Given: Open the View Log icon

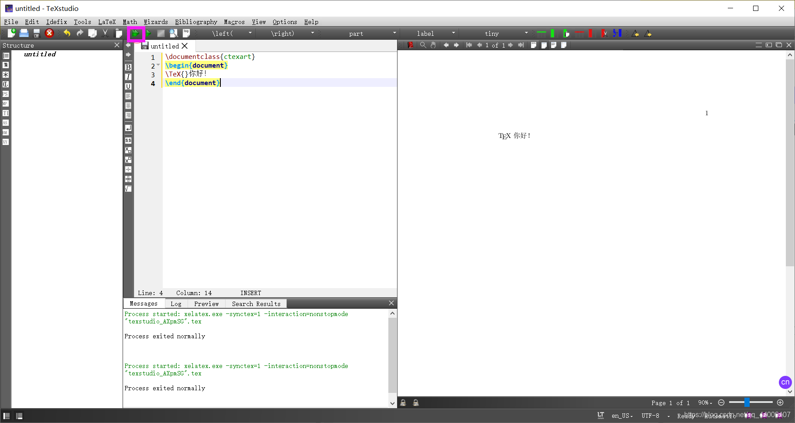Looking at the screenshot, I should click(186, 33).
